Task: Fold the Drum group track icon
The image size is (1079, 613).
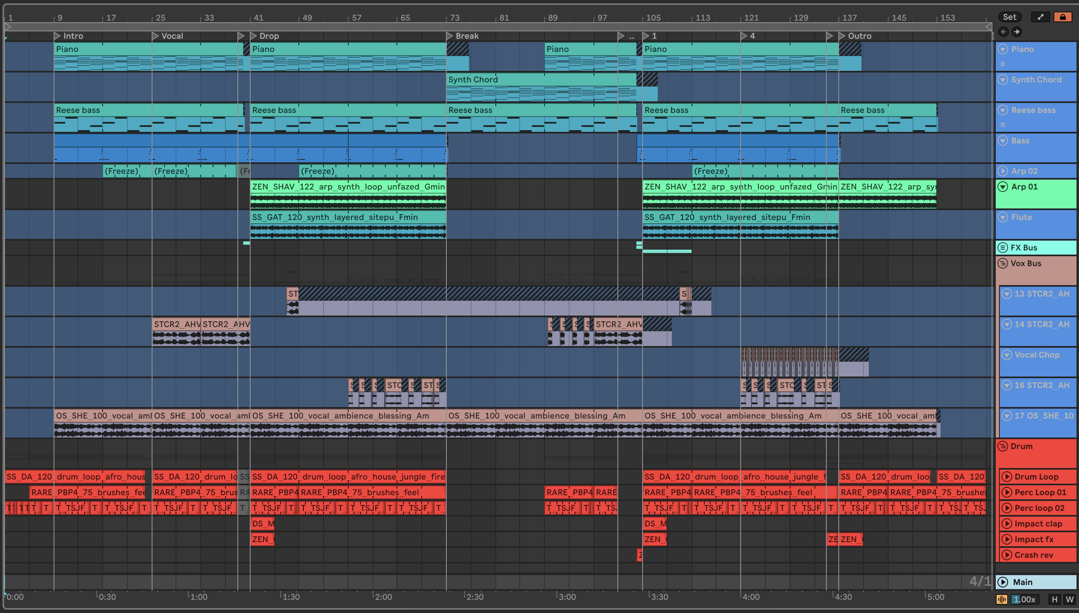Action: [1003, 446]
